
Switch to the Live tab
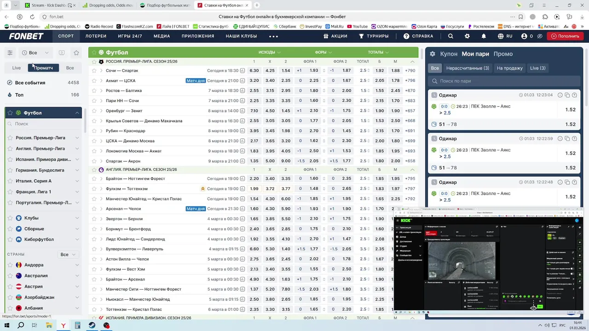point(16,68)
